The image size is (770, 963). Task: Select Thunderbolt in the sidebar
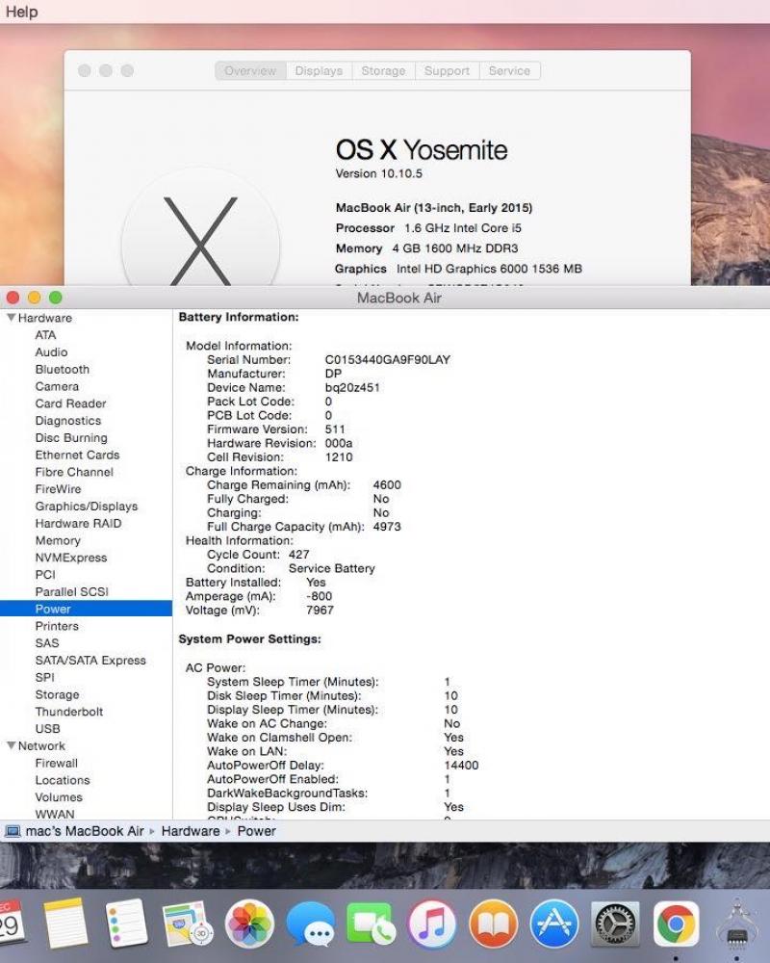(69, 712)
